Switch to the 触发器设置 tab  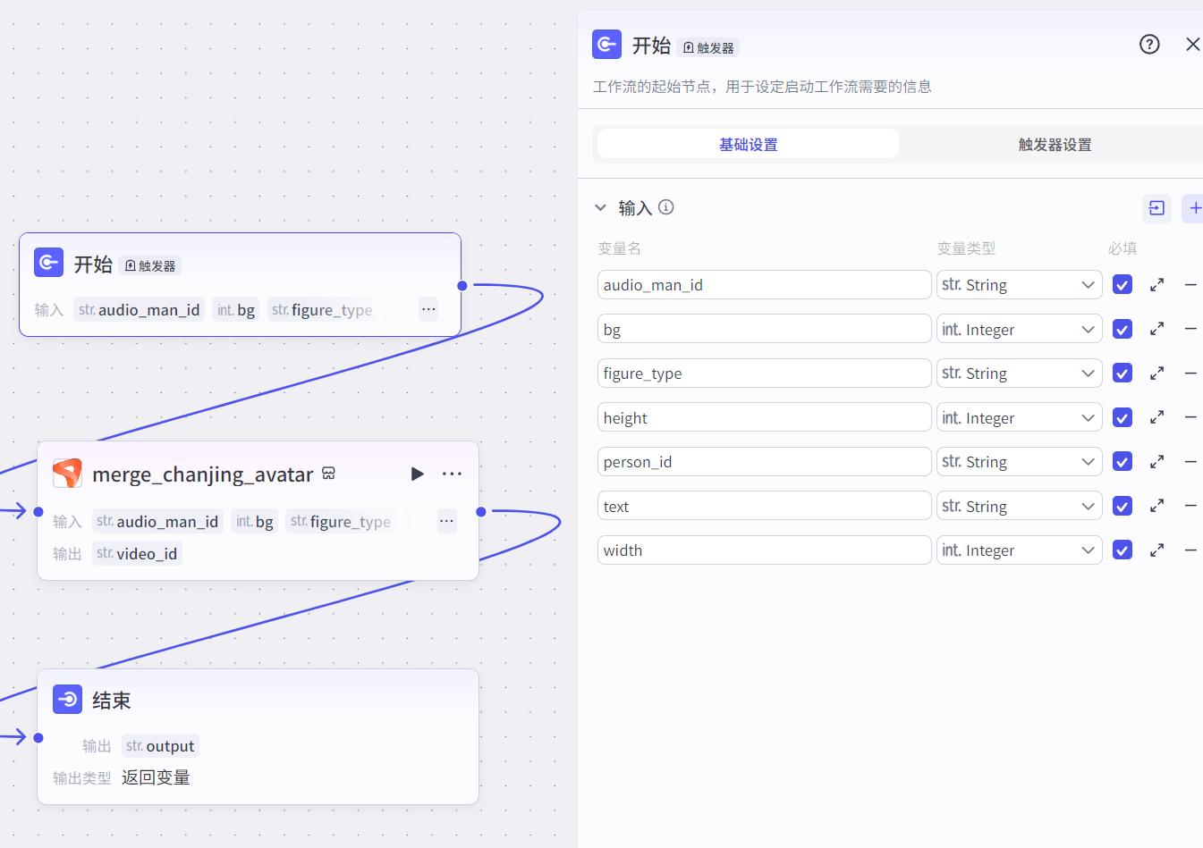pyautogui.click(x=1054, y=145)
